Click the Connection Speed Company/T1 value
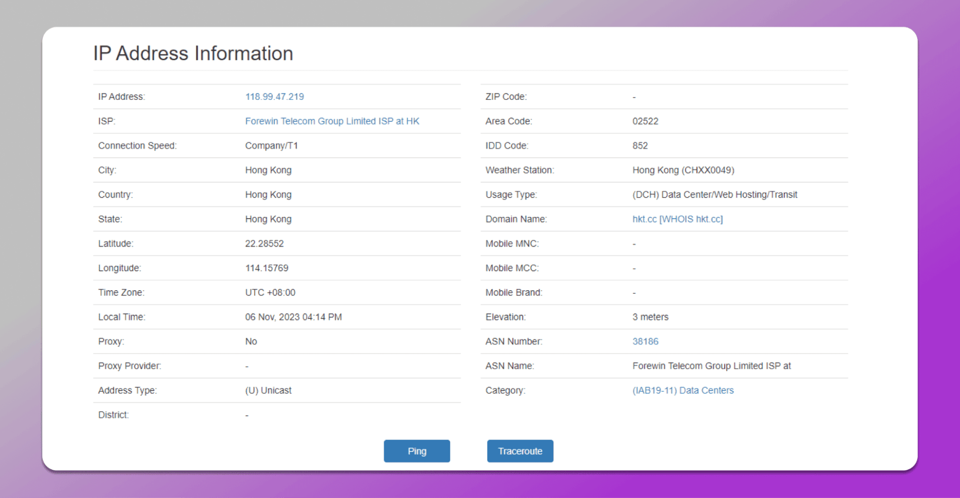Screen dimensions: 960x498 click(271, 146)
